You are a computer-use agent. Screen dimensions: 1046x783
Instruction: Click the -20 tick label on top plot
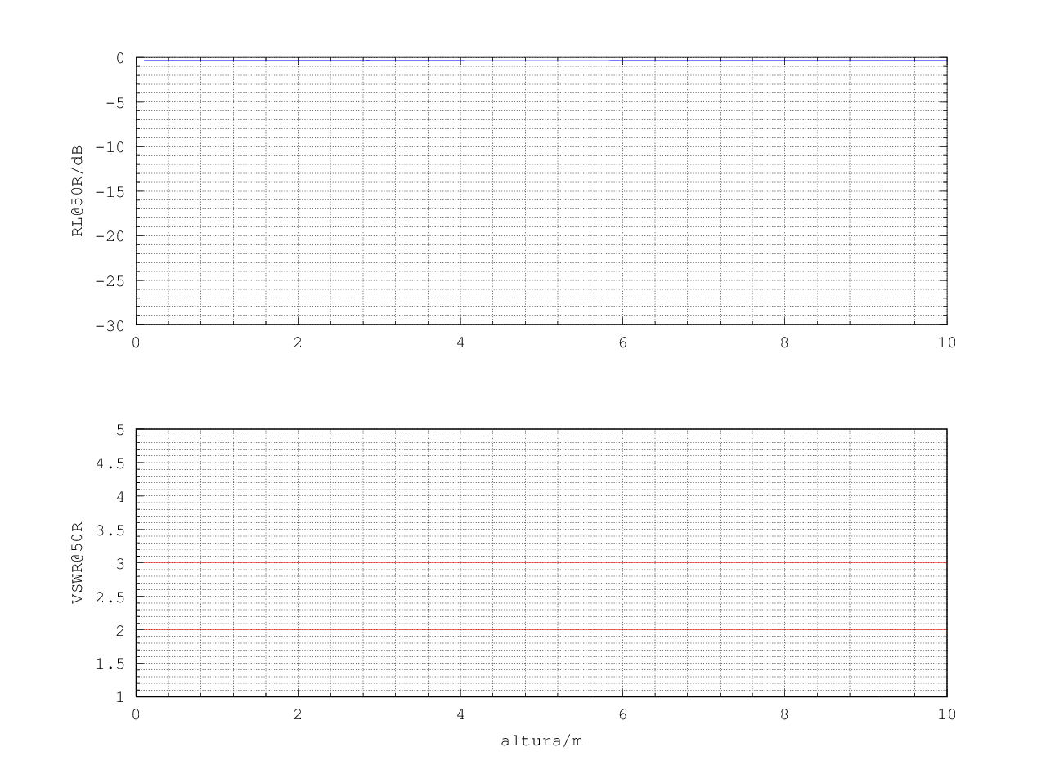(110, 236)
